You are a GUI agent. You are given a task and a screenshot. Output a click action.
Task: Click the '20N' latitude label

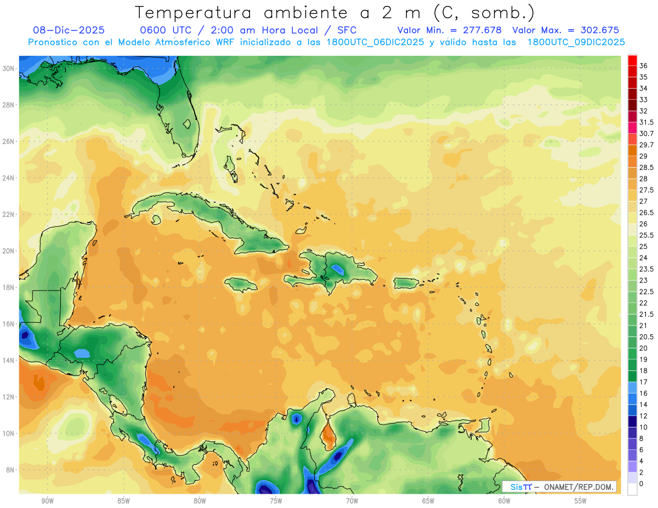pos(9,251)
